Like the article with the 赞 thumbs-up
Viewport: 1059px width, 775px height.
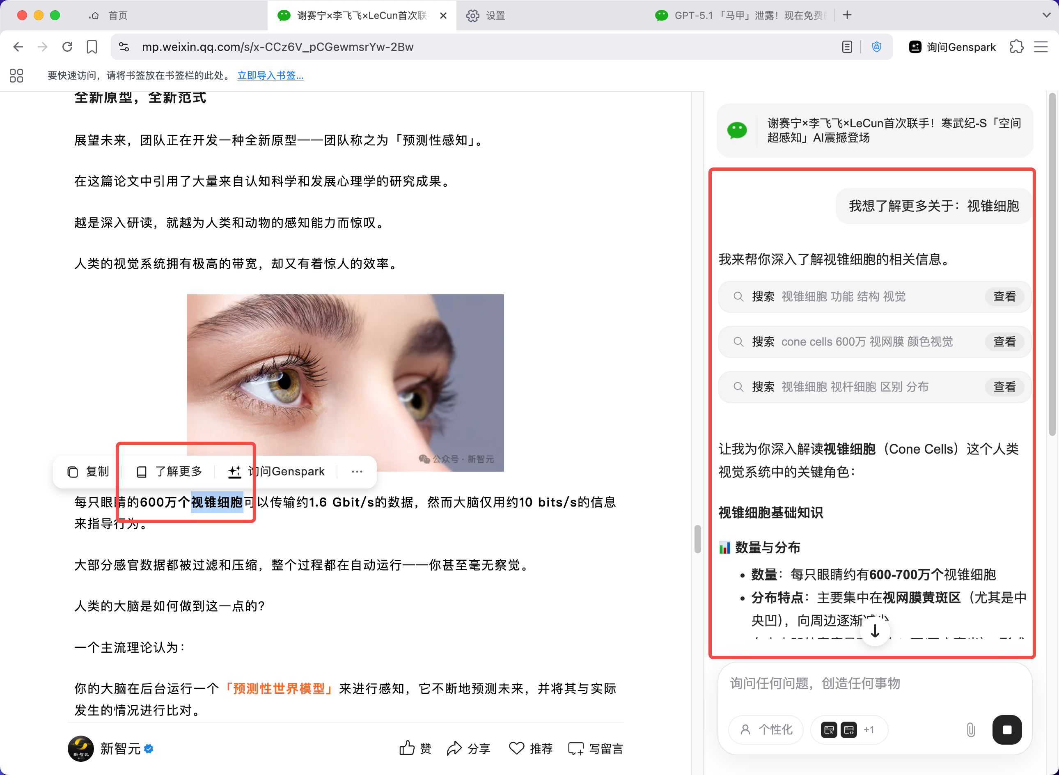pos(415,748)
